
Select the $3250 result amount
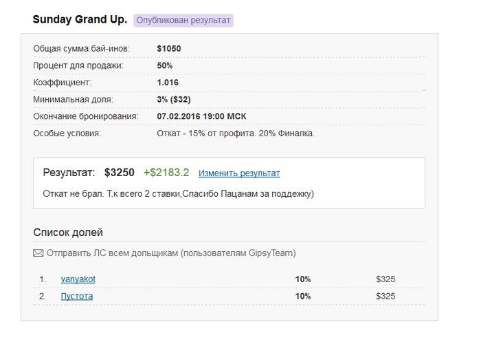(x=120, y=173)
